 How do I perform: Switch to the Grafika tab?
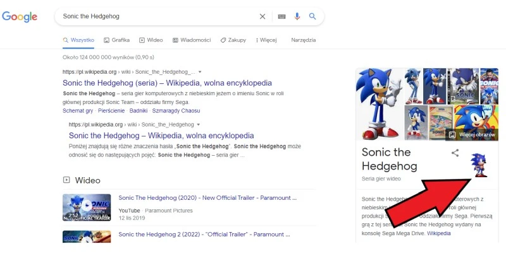point(117,40)
